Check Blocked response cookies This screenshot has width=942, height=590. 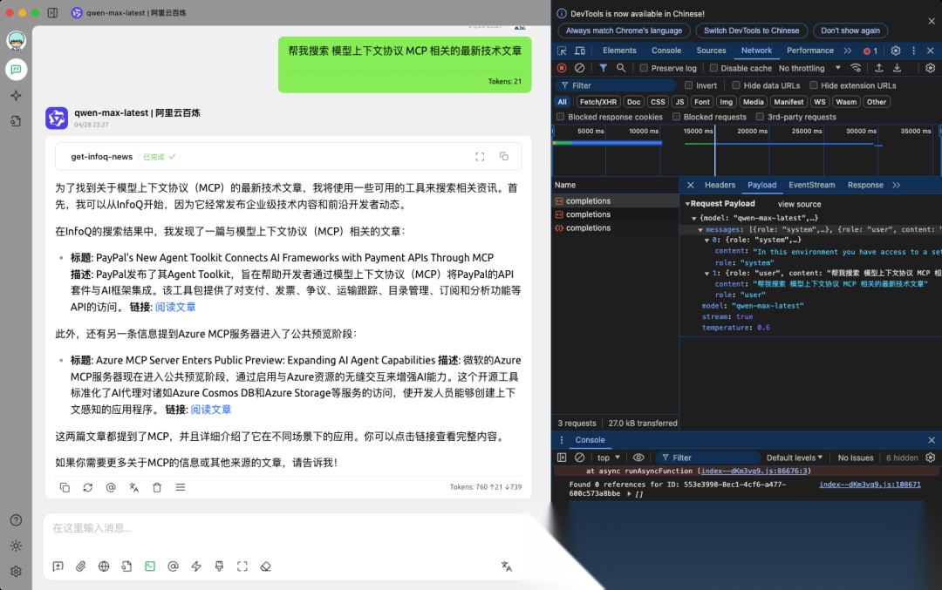coord(561,117)
